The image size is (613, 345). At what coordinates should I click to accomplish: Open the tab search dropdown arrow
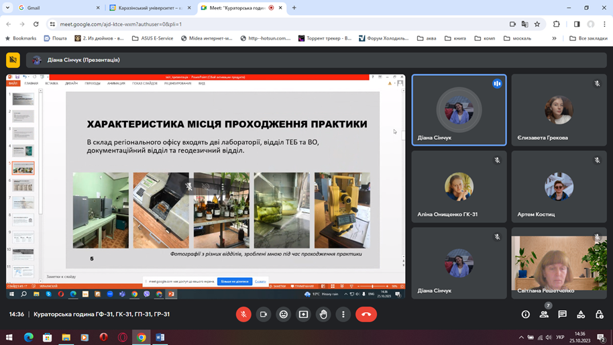8,8
